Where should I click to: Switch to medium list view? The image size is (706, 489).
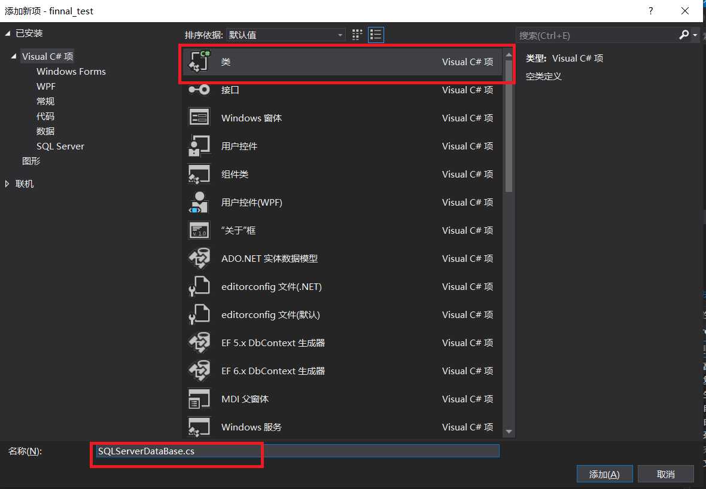[376, 35]
